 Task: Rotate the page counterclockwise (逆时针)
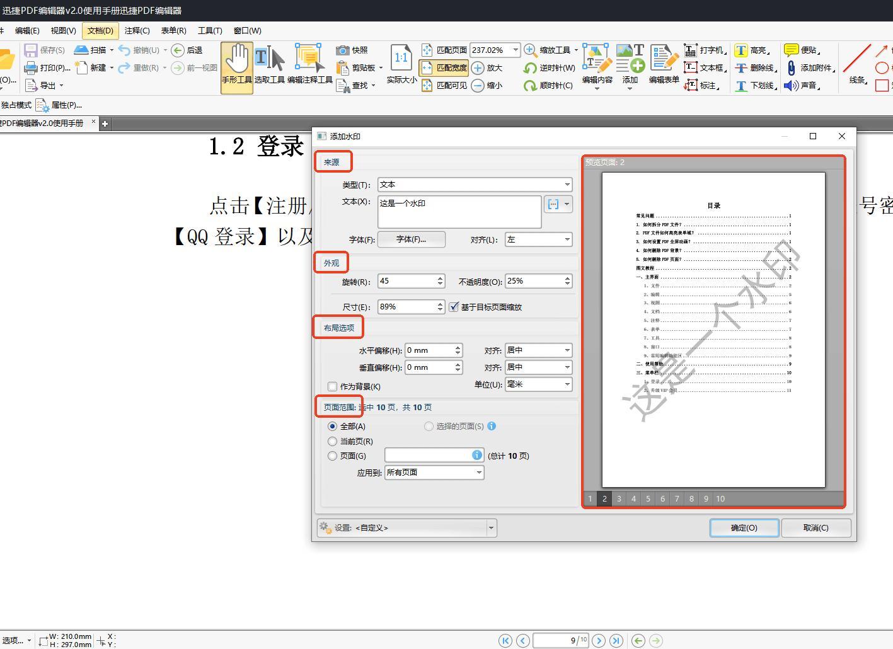(x=531, y=68)
